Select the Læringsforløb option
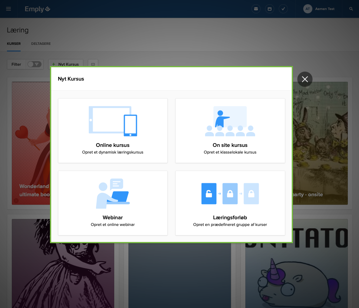The width and height of the screenshot is (359, 308). pos(230,203)
